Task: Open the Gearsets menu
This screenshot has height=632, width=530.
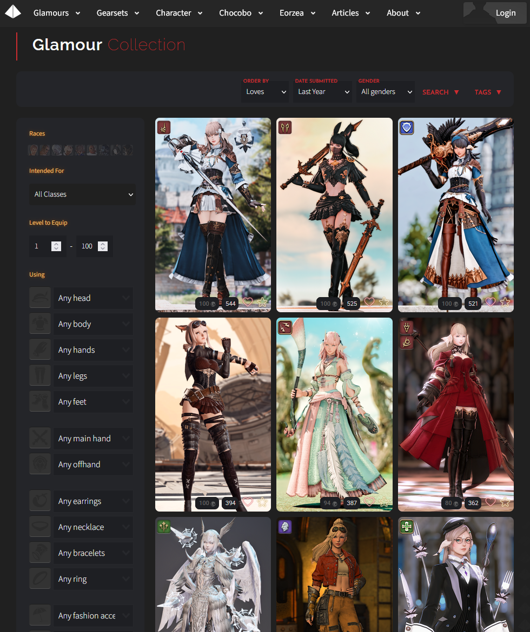Action: tap(117, 13)
